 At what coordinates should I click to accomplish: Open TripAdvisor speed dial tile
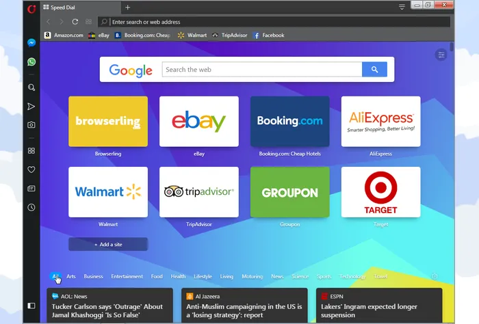pyautogui.click(x=199, y=192)
